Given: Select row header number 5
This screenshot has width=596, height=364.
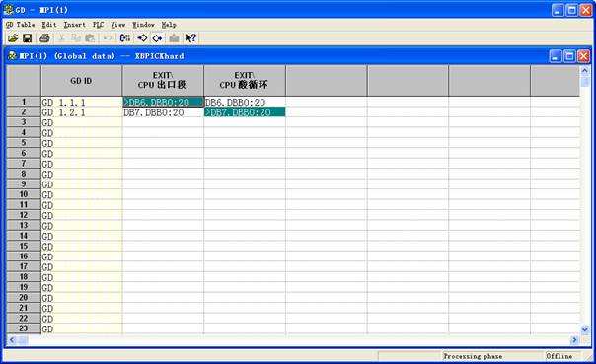Looking at the screenshot, I should pyautogui.click(x=24, y=143).
